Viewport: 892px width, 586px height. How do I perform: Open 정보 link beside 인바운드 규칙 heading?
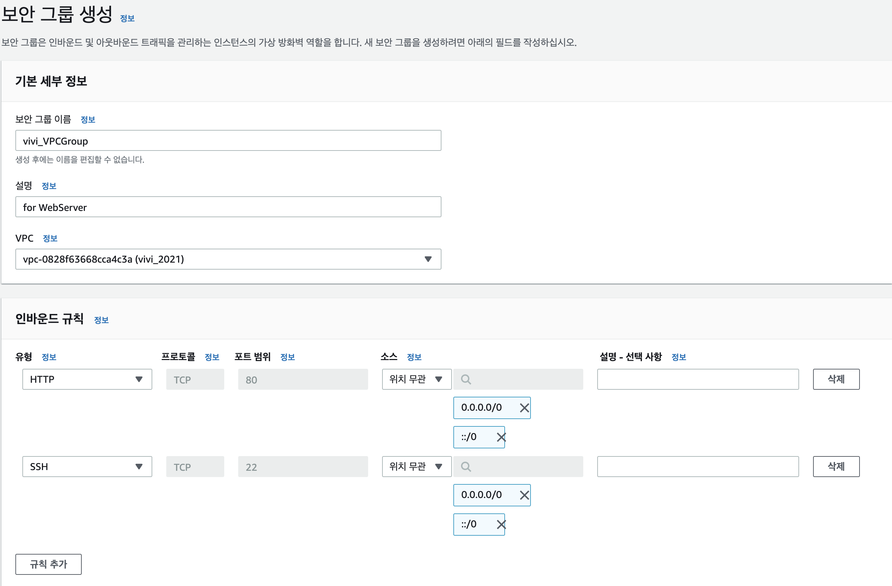pyautogui.click(x=101, y=320)
